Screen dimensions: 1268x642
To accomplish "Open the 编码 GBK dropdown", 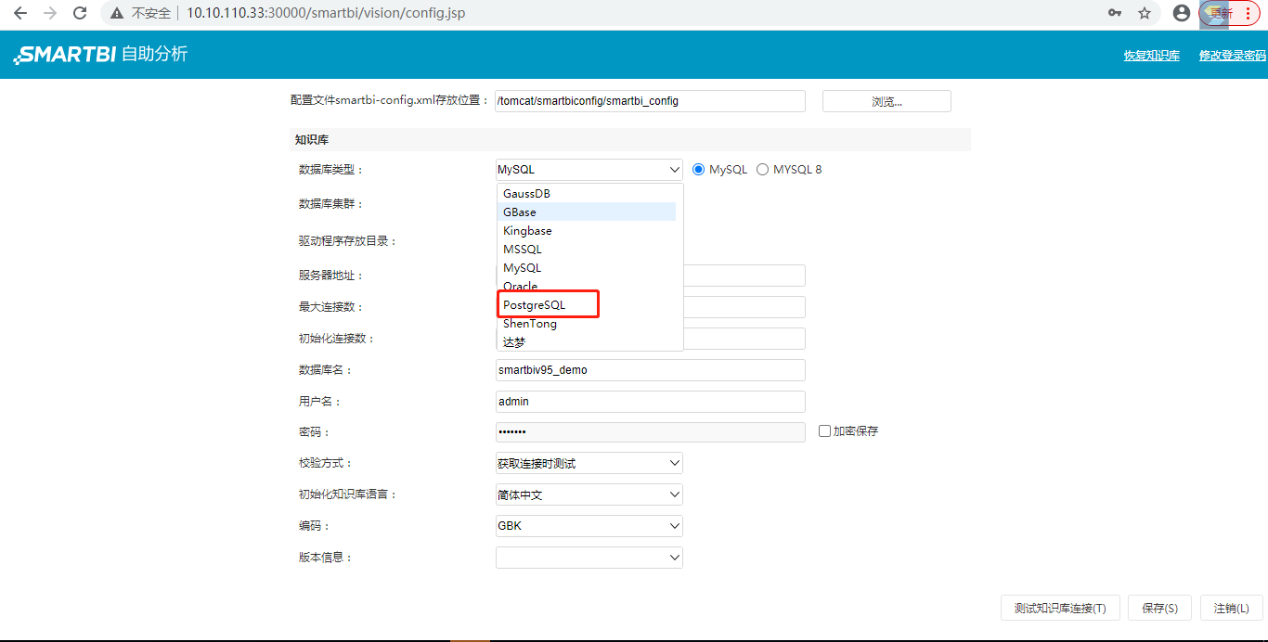I will 589,526.
